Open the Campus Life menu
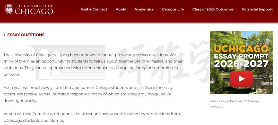The image size is (278, 125). [173, 9]
